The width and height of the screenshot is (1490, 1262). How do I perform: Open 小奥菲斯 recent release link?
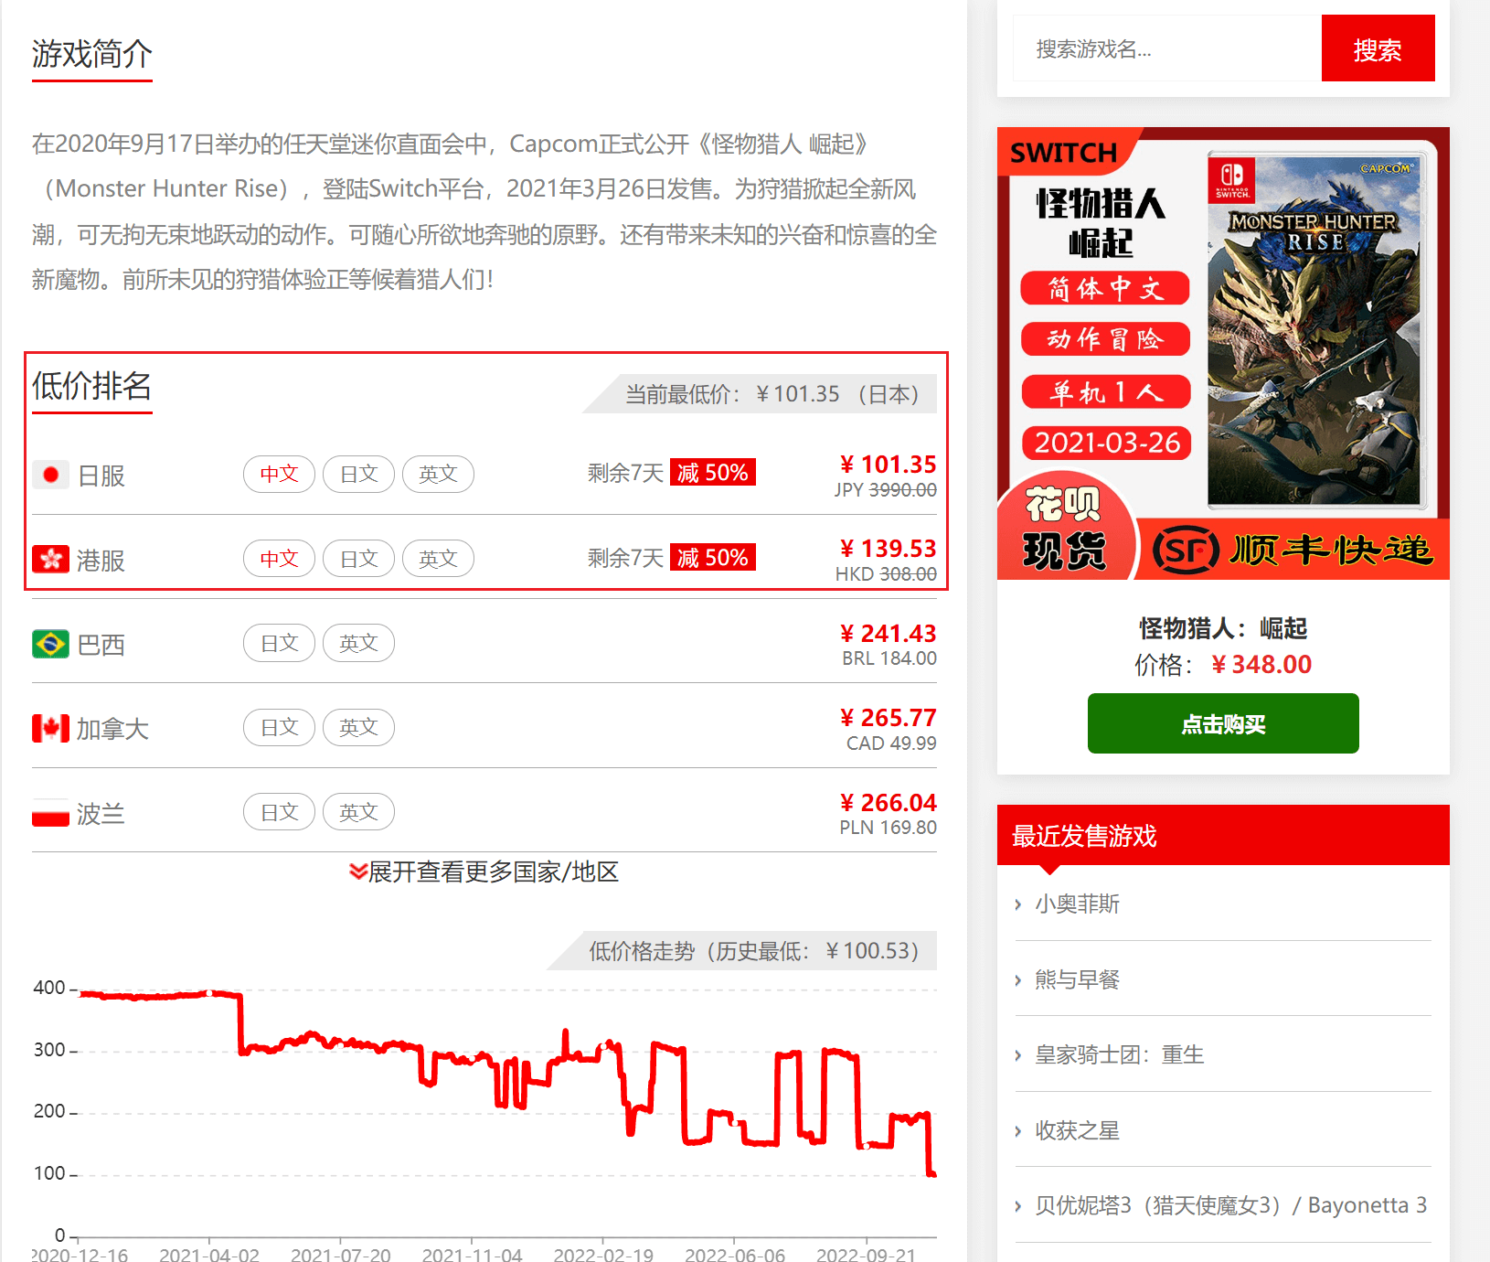tap(1077, 904)
